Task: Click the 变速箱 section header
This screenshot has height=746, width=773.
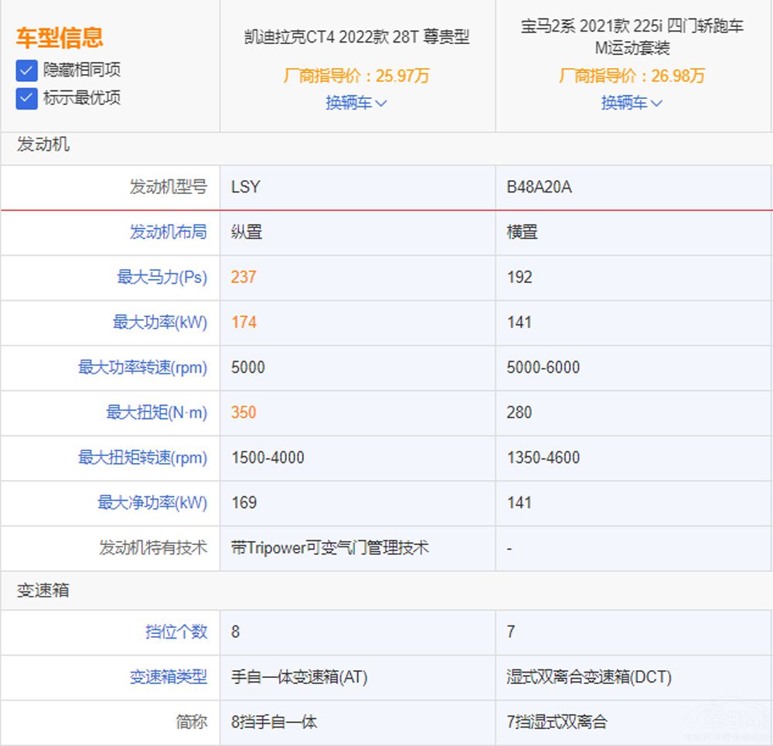Action: [43, 591]
